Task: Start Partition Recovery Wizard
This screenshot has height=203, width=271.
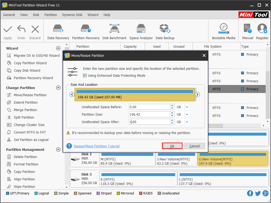Action: click(30, 78)
